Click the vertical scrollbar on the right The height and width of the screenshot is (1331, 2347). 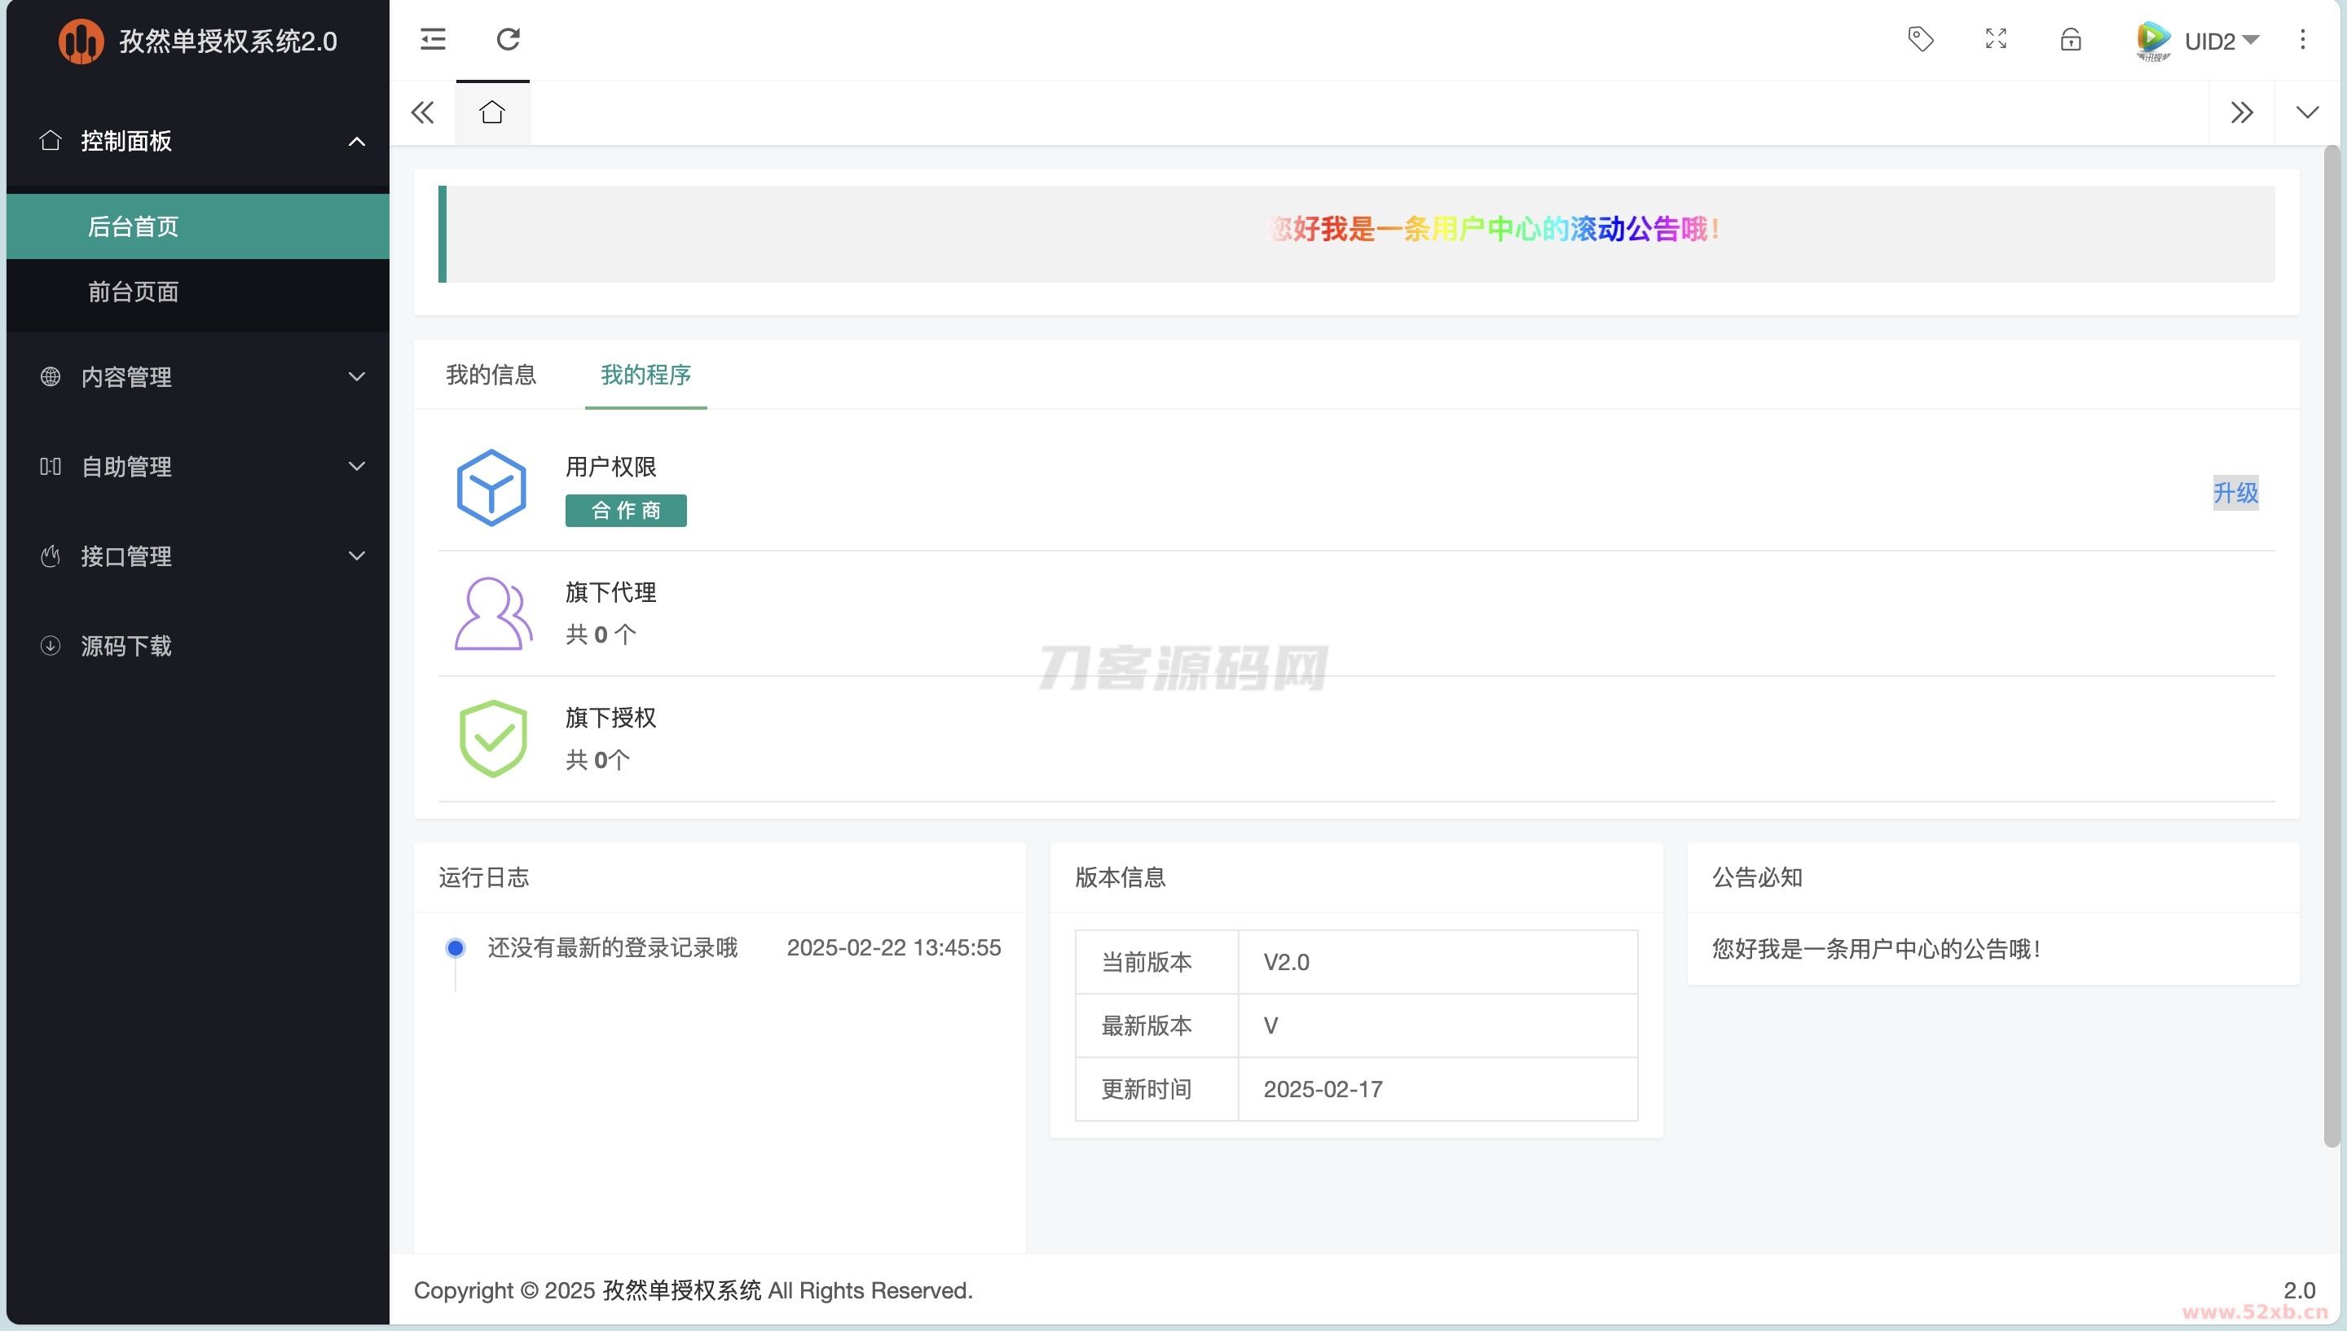click(x=2331, y=640)
